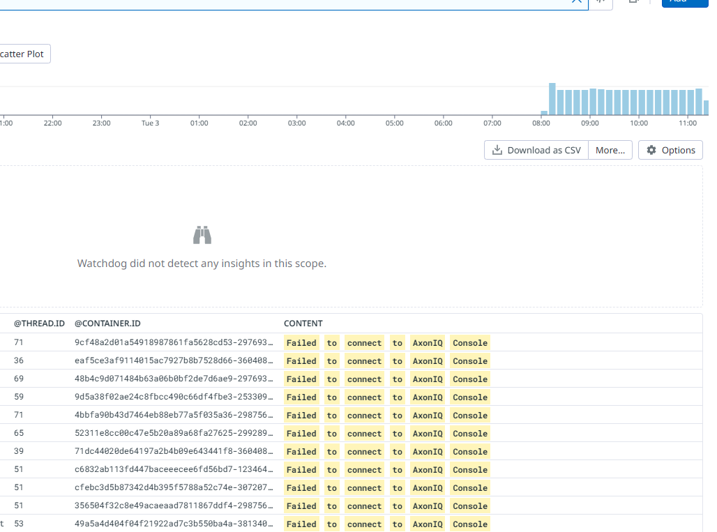717x532 pixels.
Task: Click thread ID 39
Action: (x=19, y=451)
